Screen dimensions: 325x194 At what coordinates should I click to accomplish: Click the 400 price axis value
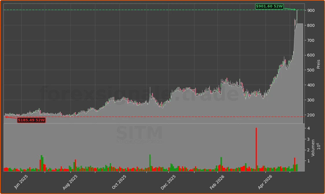(x=311, y=85)
